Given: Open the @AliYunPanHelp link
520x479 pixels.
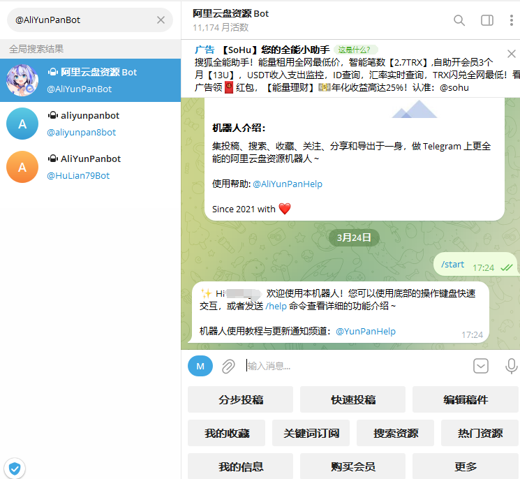Looking at the screenshot, I should [288, 184].
